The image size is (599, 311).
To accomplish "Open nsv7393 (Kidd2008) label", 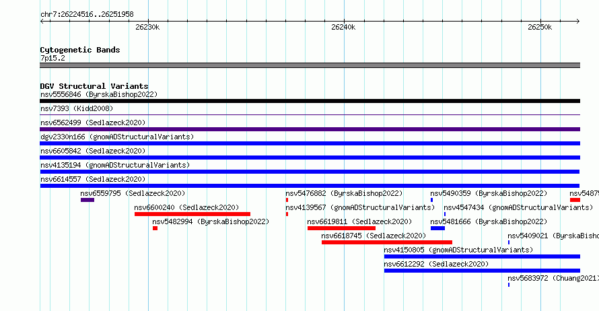I will pyautogui.click(x=77, y=108).
